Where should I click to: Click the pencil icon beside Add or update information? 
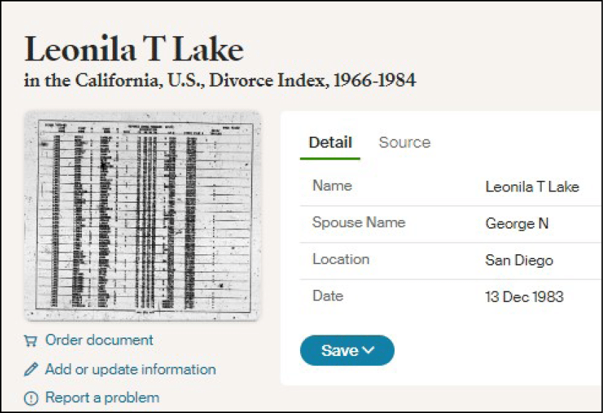click(x=31, y=370)
